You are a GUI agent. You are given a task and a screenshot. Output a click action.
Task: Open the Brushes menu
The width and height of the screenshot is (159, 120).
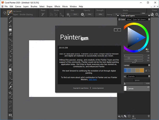pos(34,6)
